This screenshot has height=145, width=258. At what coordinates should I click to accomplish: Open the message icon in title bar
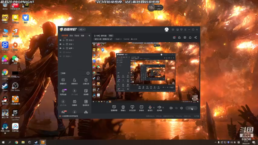[x=173, y=30]
